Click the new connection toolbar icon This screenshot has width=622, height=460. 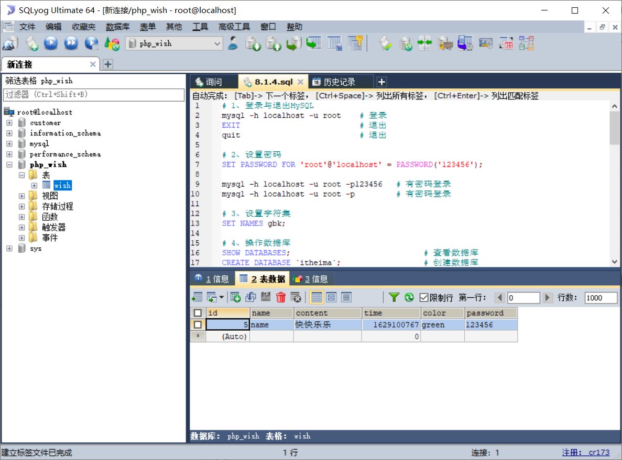tap(10, 43)
